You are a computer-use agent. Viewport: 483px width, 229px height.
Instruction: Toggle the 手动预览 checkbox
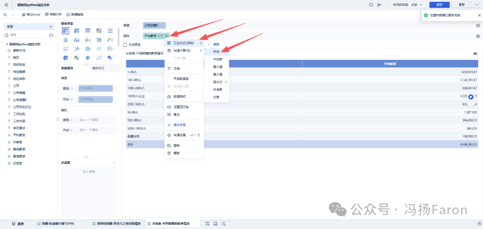point(125,45)
